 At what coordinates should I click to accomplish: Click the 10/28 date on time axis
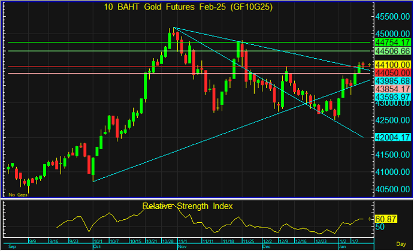pos(168,241)
